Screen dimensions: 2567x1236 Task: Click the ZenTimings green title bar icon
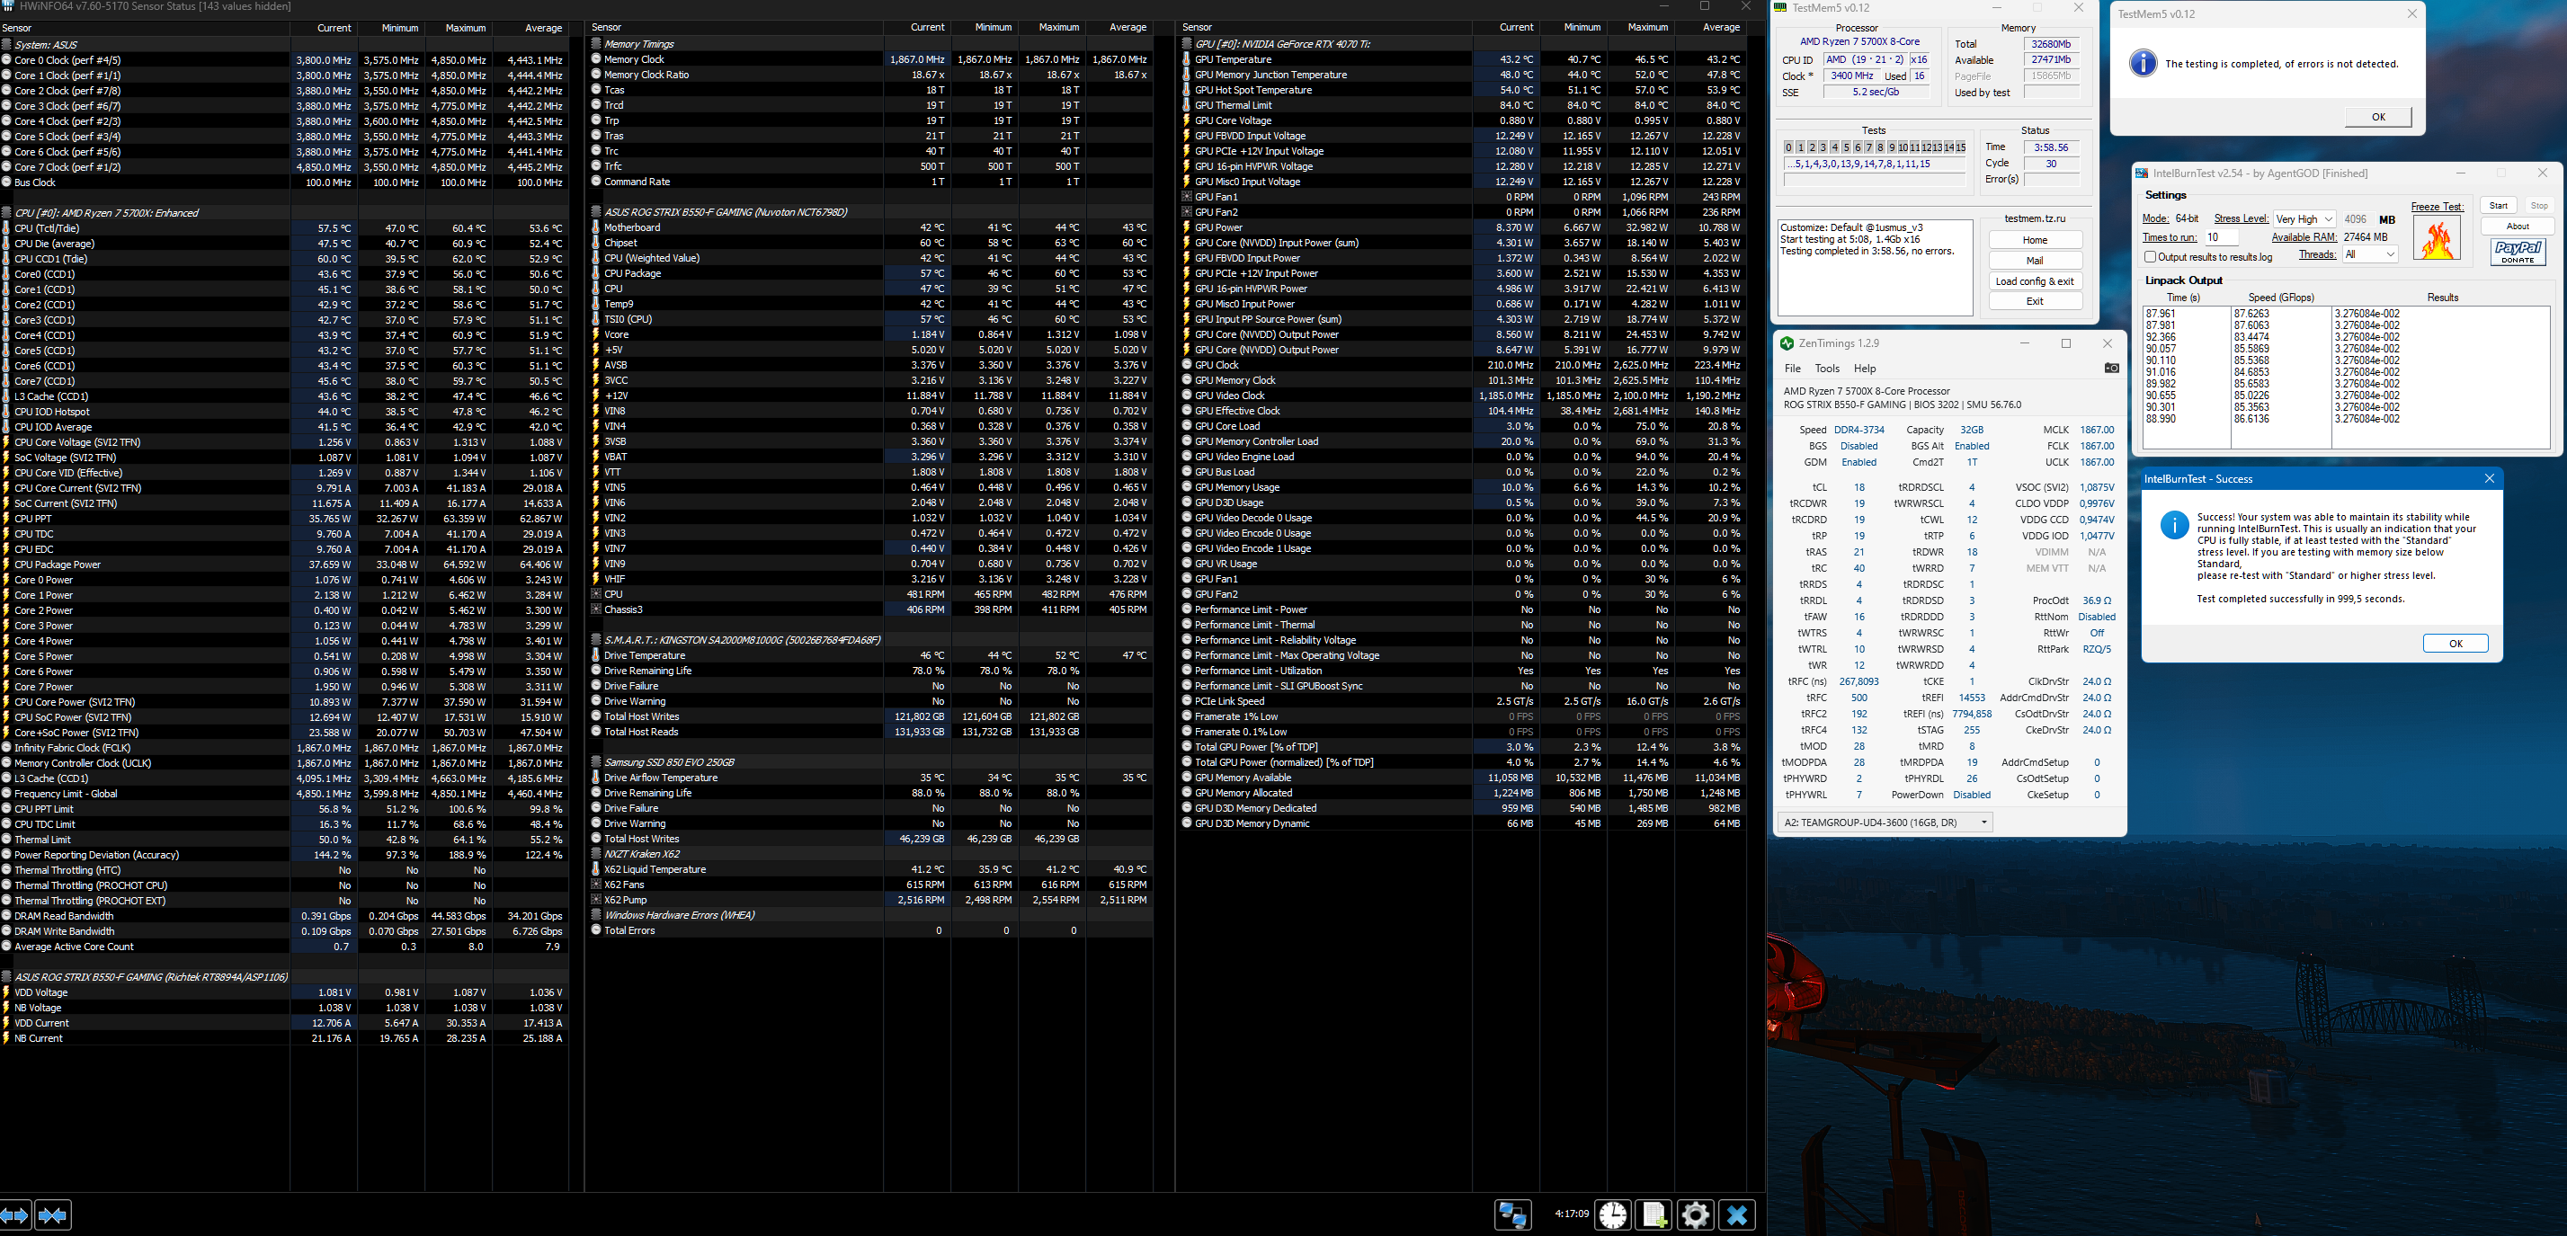coord(1787,343)
